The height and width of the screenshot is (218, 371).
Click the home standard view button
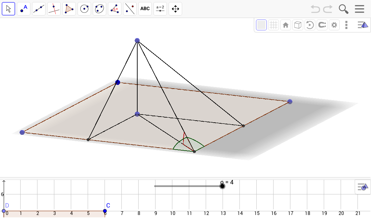pos(286,25)
